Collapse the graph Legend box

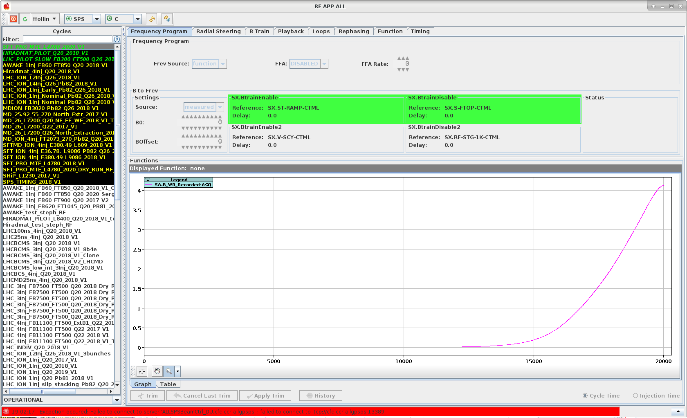tap(148, 180)
